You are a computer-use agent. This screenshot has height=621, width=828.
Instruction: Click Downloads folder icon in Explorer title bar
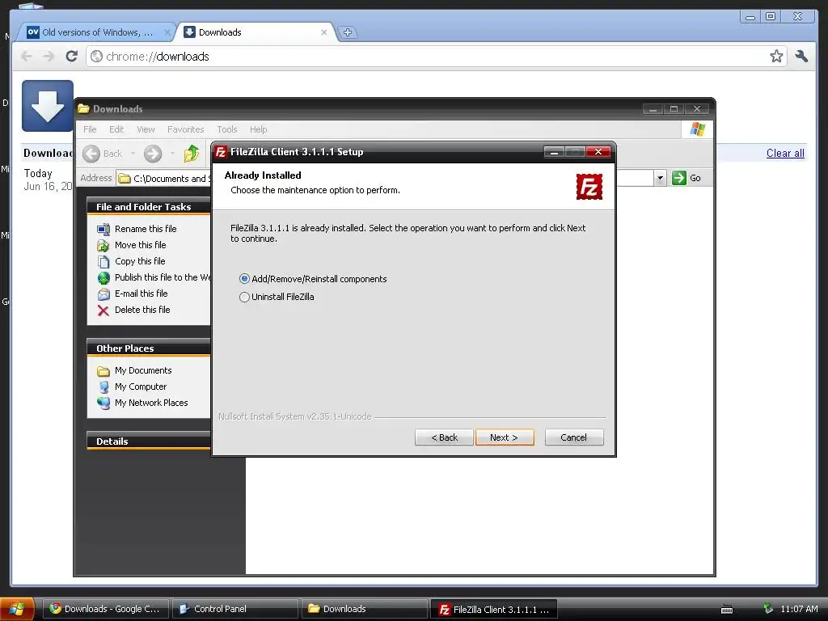tap(83, 109)
